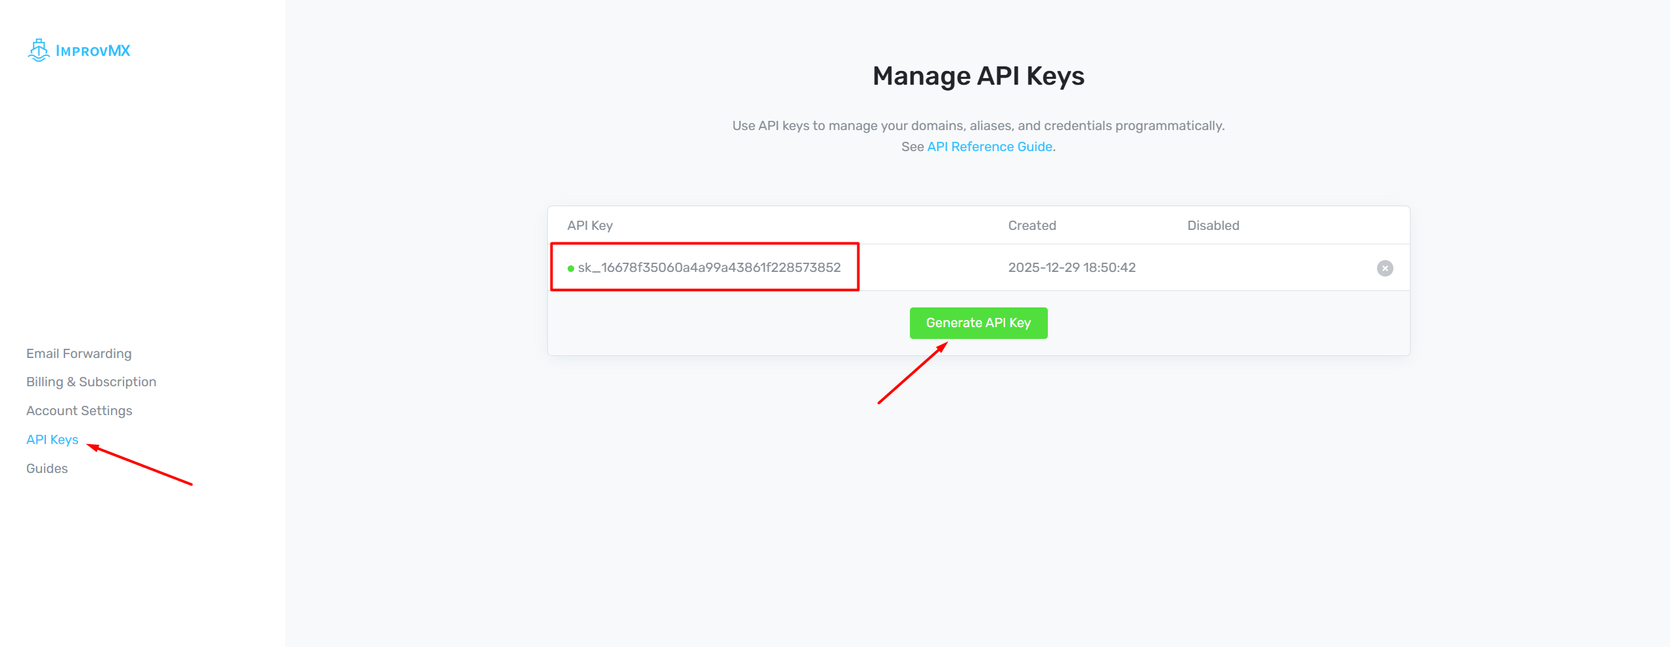Select API Keys in the sidebar

pyautogui.click(x=52, y=439)
